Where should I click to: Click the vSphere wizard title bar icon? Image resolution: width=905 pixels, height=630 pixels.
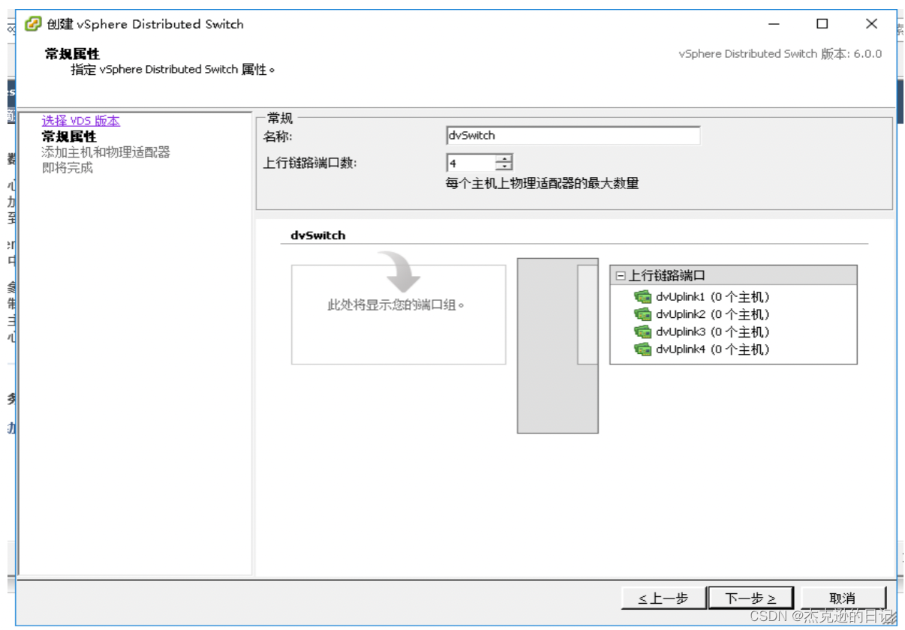pos(33,24)
